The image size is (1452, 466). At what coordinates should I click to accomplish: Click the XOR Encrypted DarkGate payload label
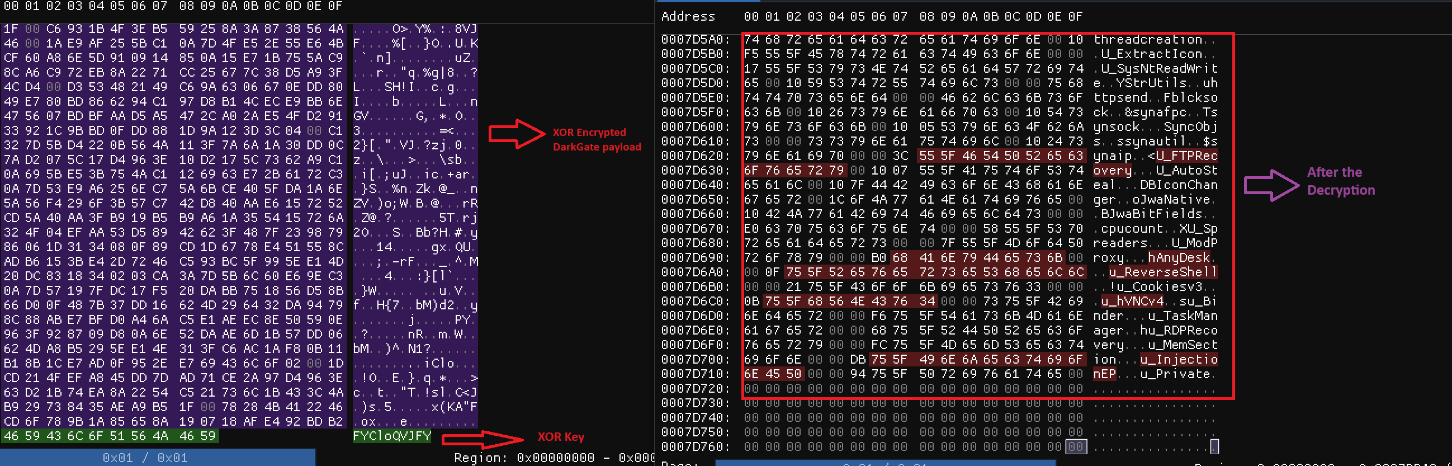tap(597, 139)
